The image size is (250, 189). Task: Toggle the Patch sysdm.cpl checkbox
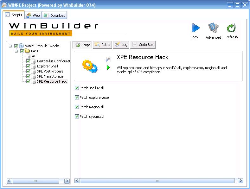[77, 116]
